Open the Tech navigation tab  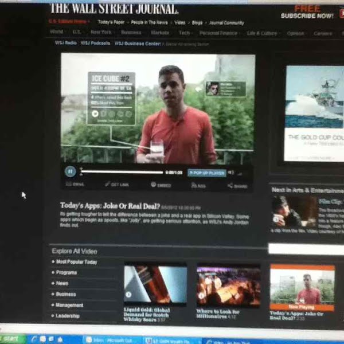pos(184,33)
